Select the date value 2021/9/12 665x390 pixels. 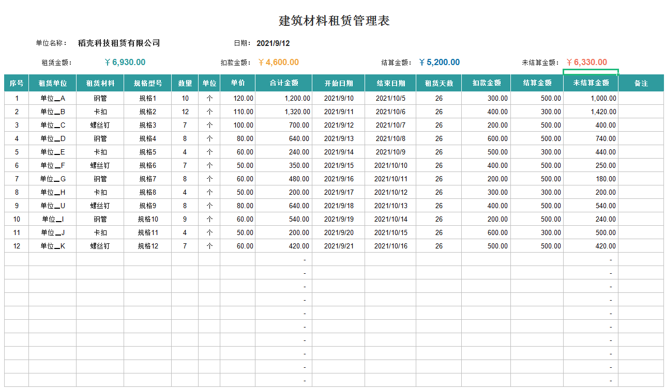(x=274, y=43)
